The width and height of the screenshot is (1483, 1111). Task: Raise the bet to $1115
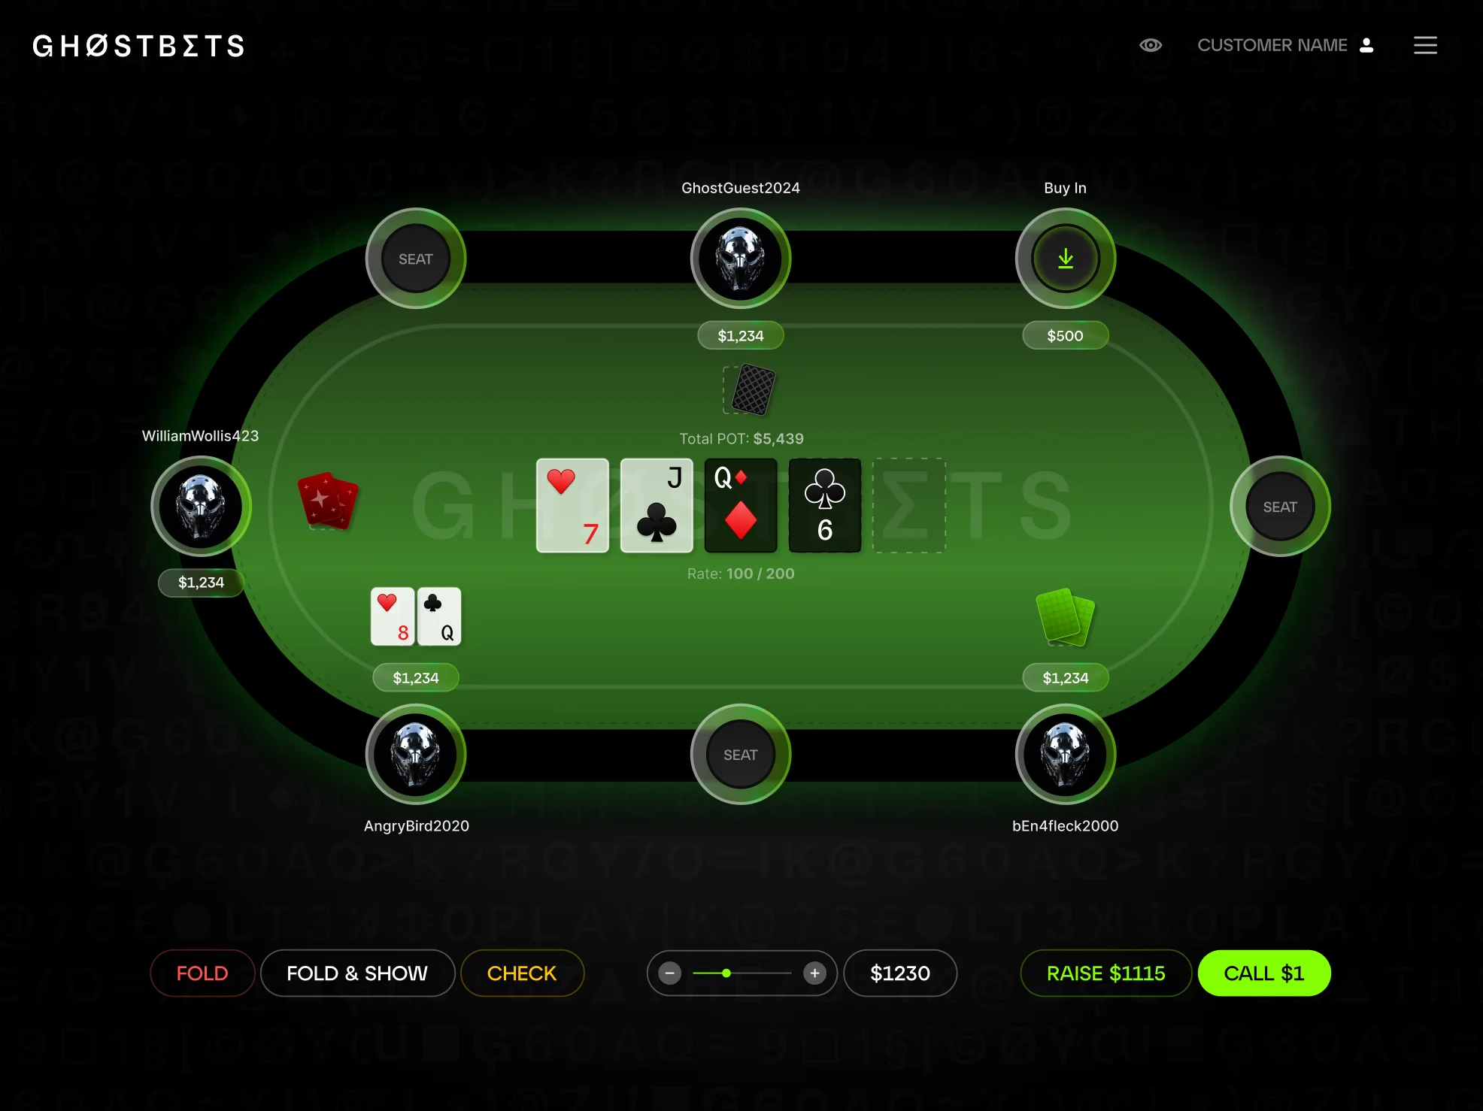1105,973
